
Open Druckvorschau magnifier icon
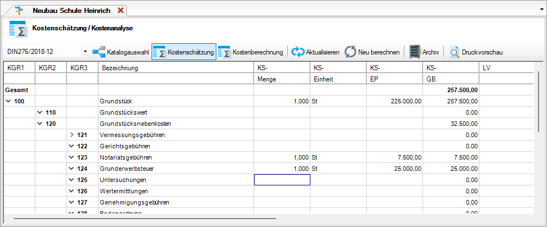(454, 52)
